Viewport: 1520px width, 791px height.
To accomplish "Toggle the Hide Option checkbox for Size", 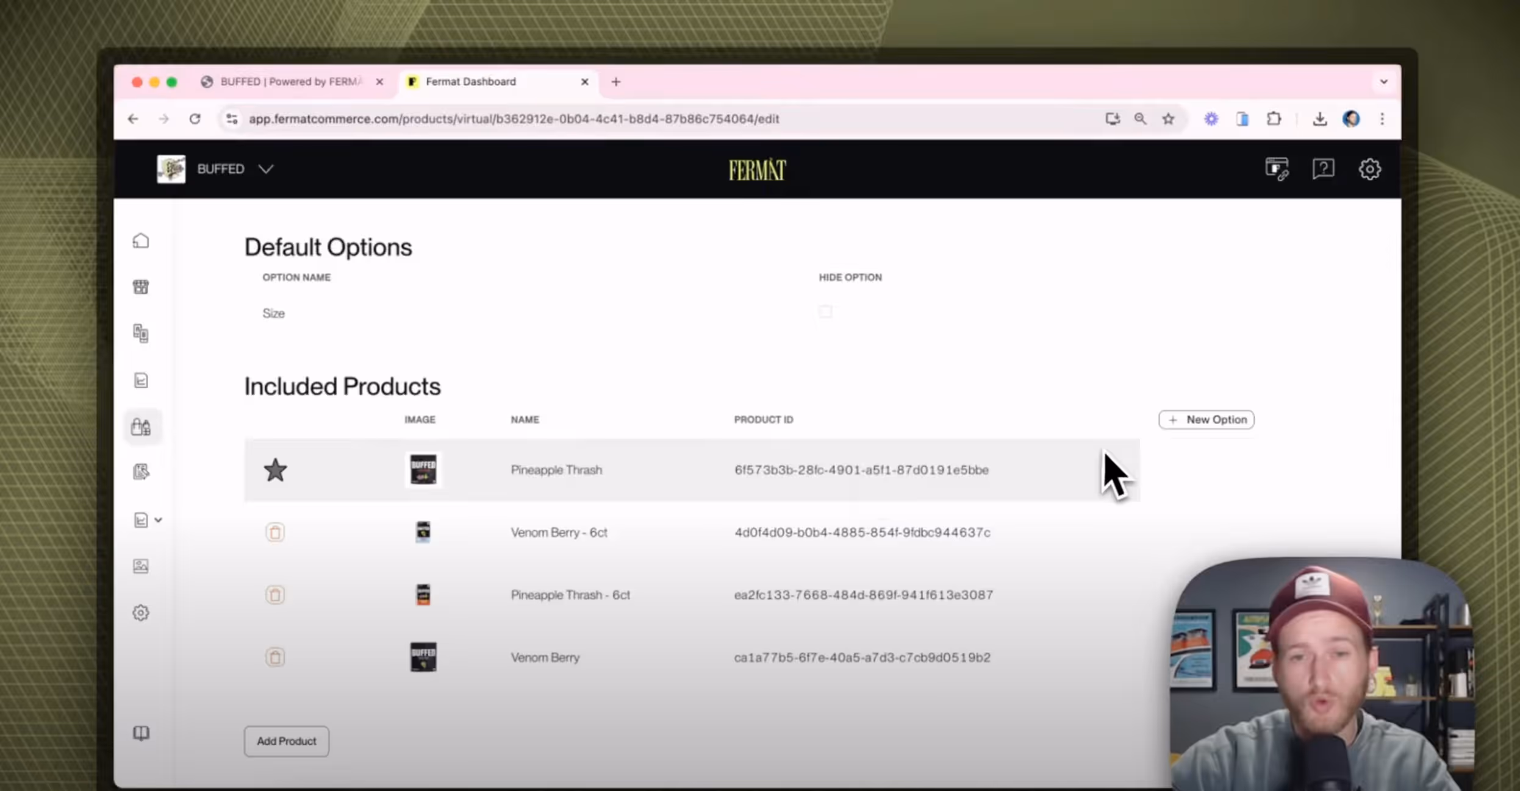I will click(x=825, y=312).
